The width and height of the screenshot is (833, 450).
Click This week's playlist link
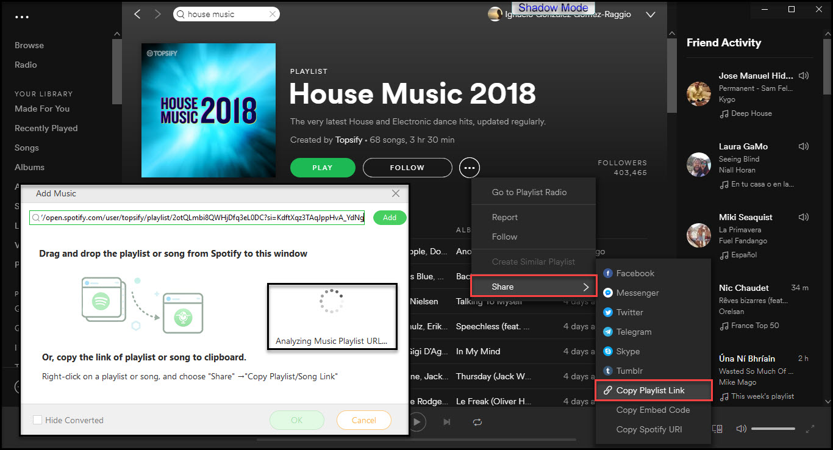click(x=762, y=396)
